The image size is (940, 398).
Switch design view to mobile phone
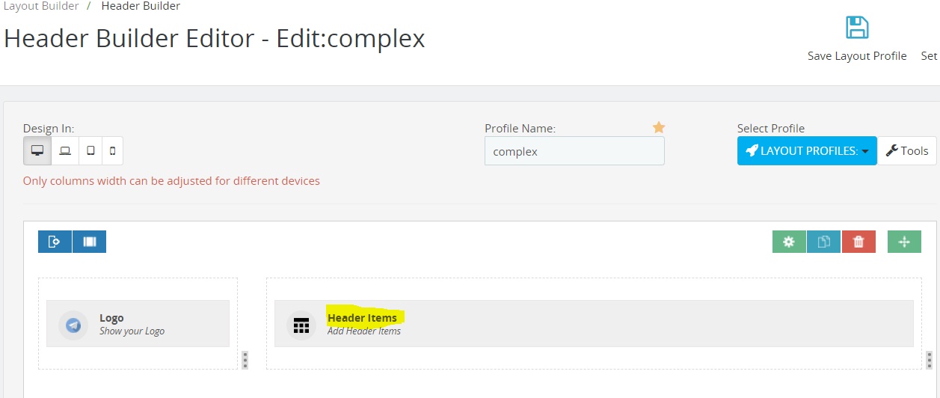tap(112, 150)
